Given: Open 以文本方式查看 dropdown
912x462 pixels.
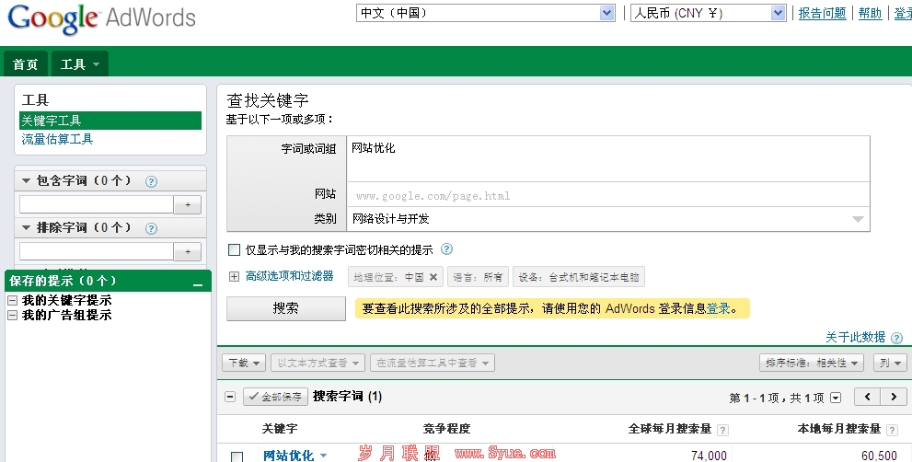Looking at the screenshot, I should tap(318, 364).
